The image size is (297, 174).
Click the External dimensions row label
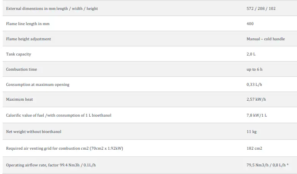pos(52,8)
